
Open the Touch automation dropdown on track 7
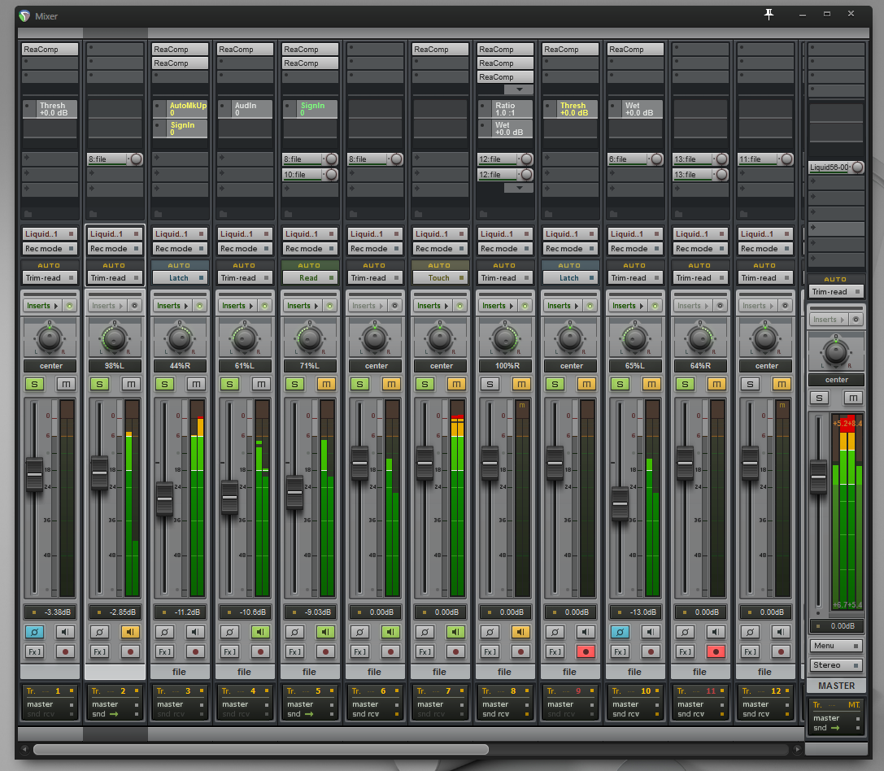click(440, 278)
